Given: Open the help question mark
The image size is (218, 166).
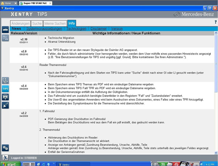Looking at the screenshot, I should (215, 22).
